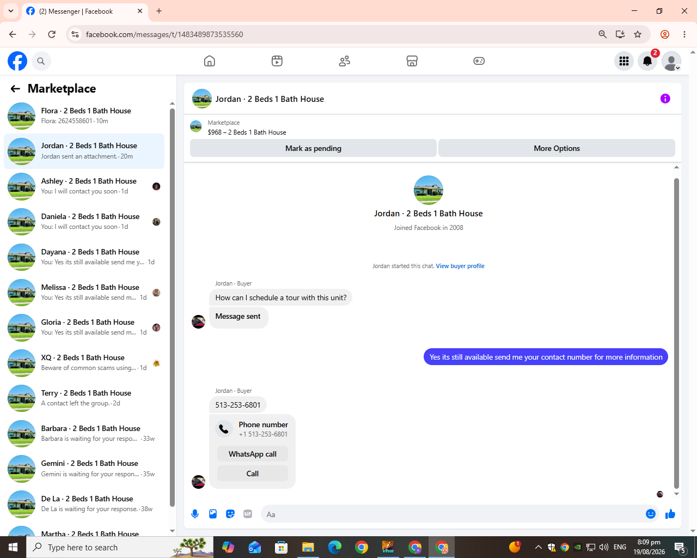Image resolution: width=697 pixels, height=558 pixels.
Task: Click the View buyer profile link
Action: click(x=460, y=266)
